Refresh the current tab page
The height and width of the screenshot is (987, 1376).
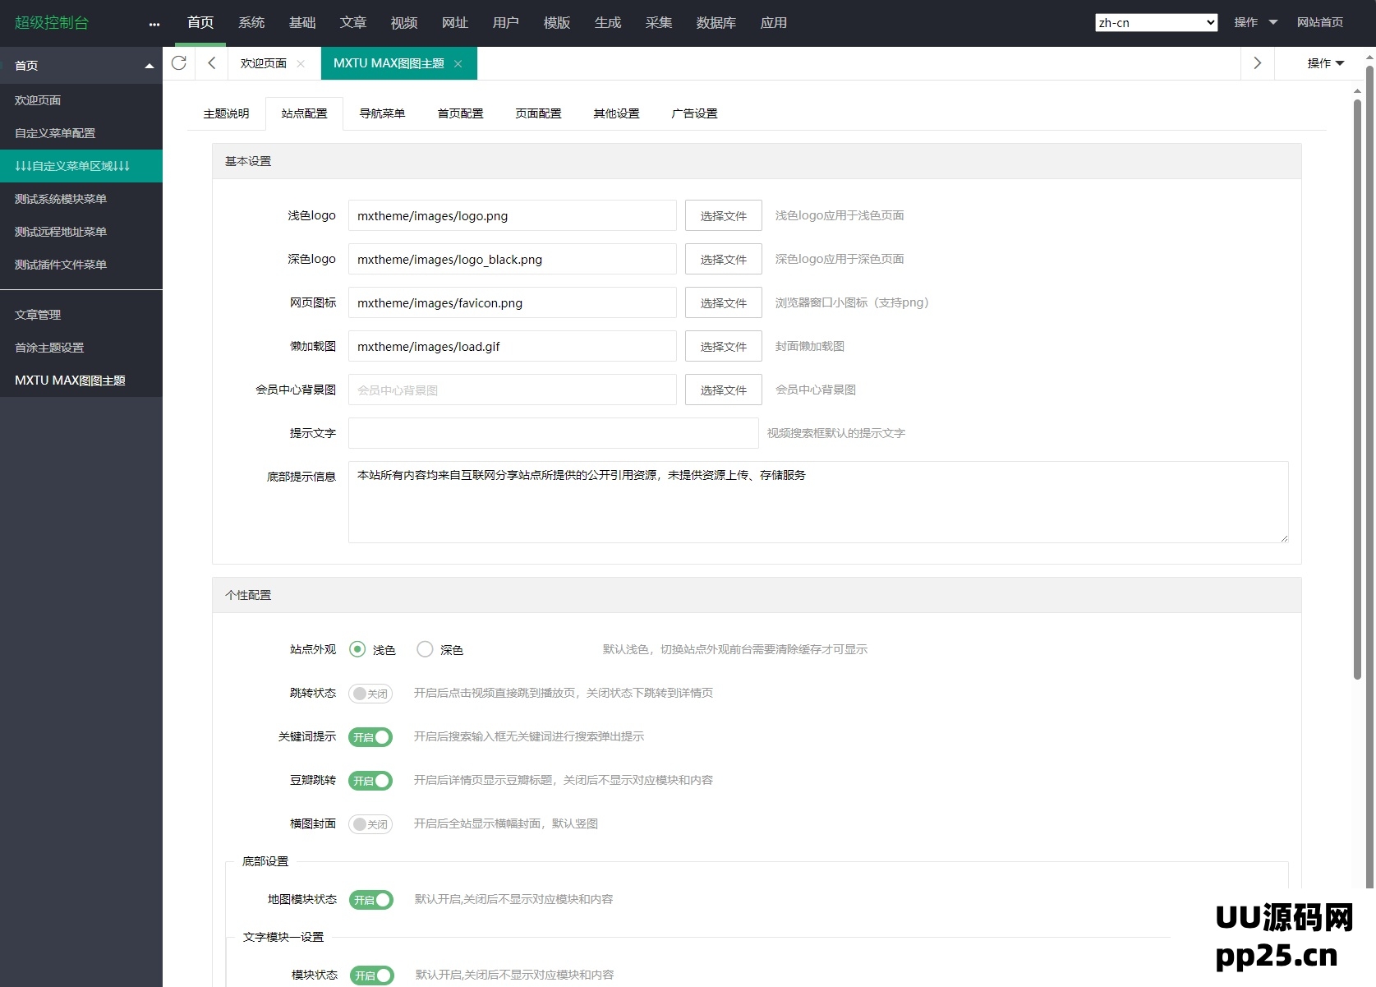179,63
